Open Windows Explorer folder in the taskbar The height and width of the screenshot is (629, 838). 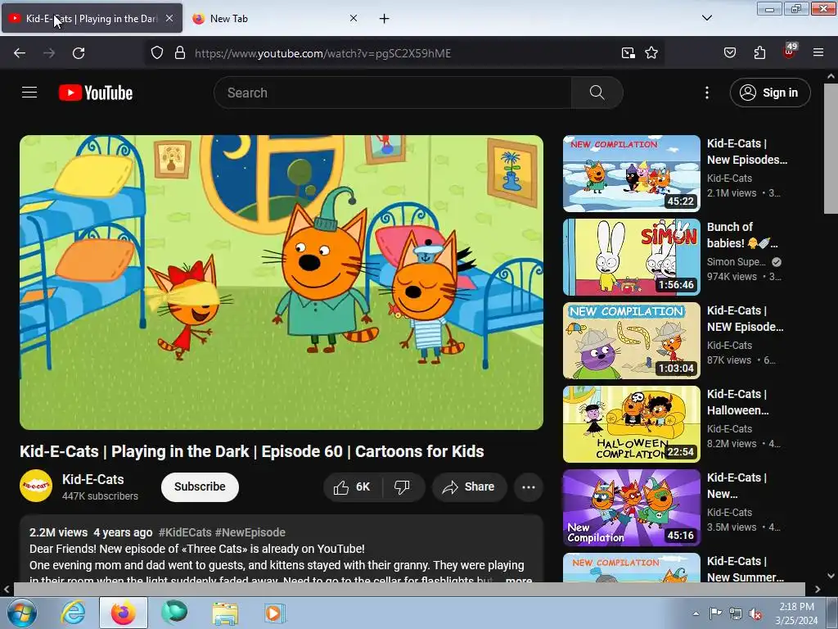pyautogui.click(x=225, y=613)
